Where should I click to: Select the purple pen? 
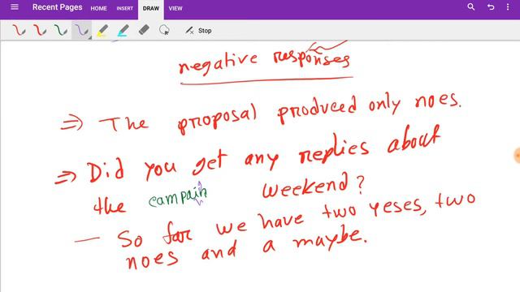click(x=81, y=30)
